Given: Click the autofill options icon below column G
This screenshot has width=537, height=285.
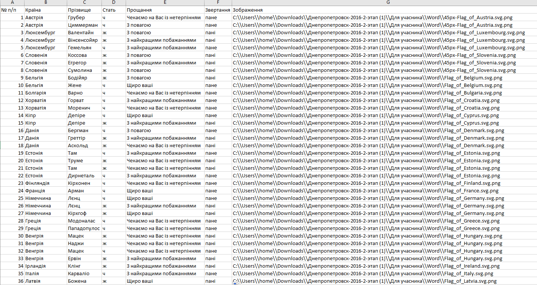Looking at the screenshot, I should [236, 283].
